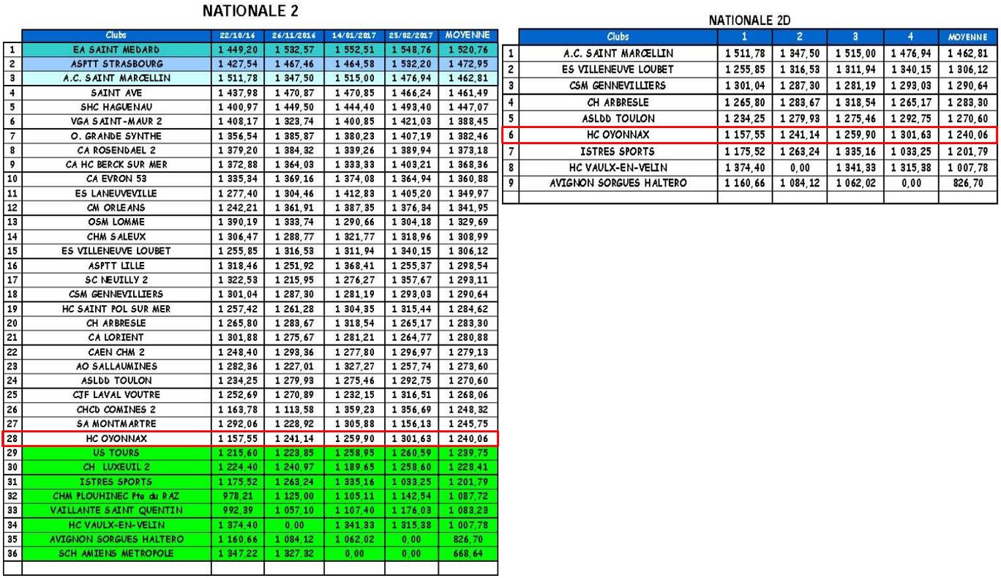This screenshot has width=1001, height=578.
Task: Click the SHC HAGUENAU club cell
Action: [x=116, y=108]
